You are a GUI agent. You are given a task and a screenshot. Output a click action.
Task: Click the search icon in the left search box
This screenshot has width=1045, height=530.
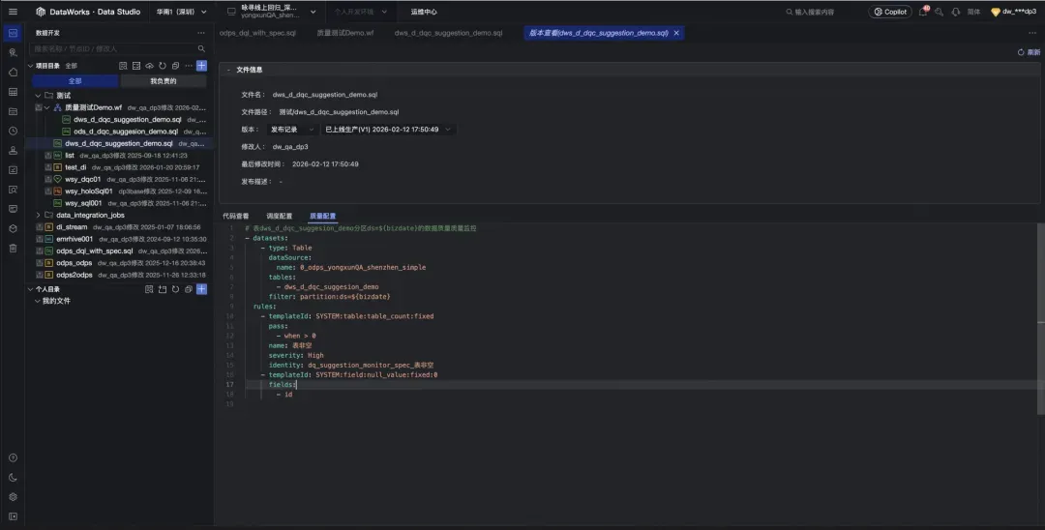(x=201, y=48)
